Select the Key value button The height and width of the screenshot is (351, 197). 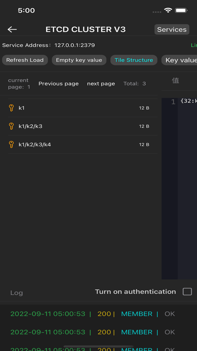(x=179, y=60)
